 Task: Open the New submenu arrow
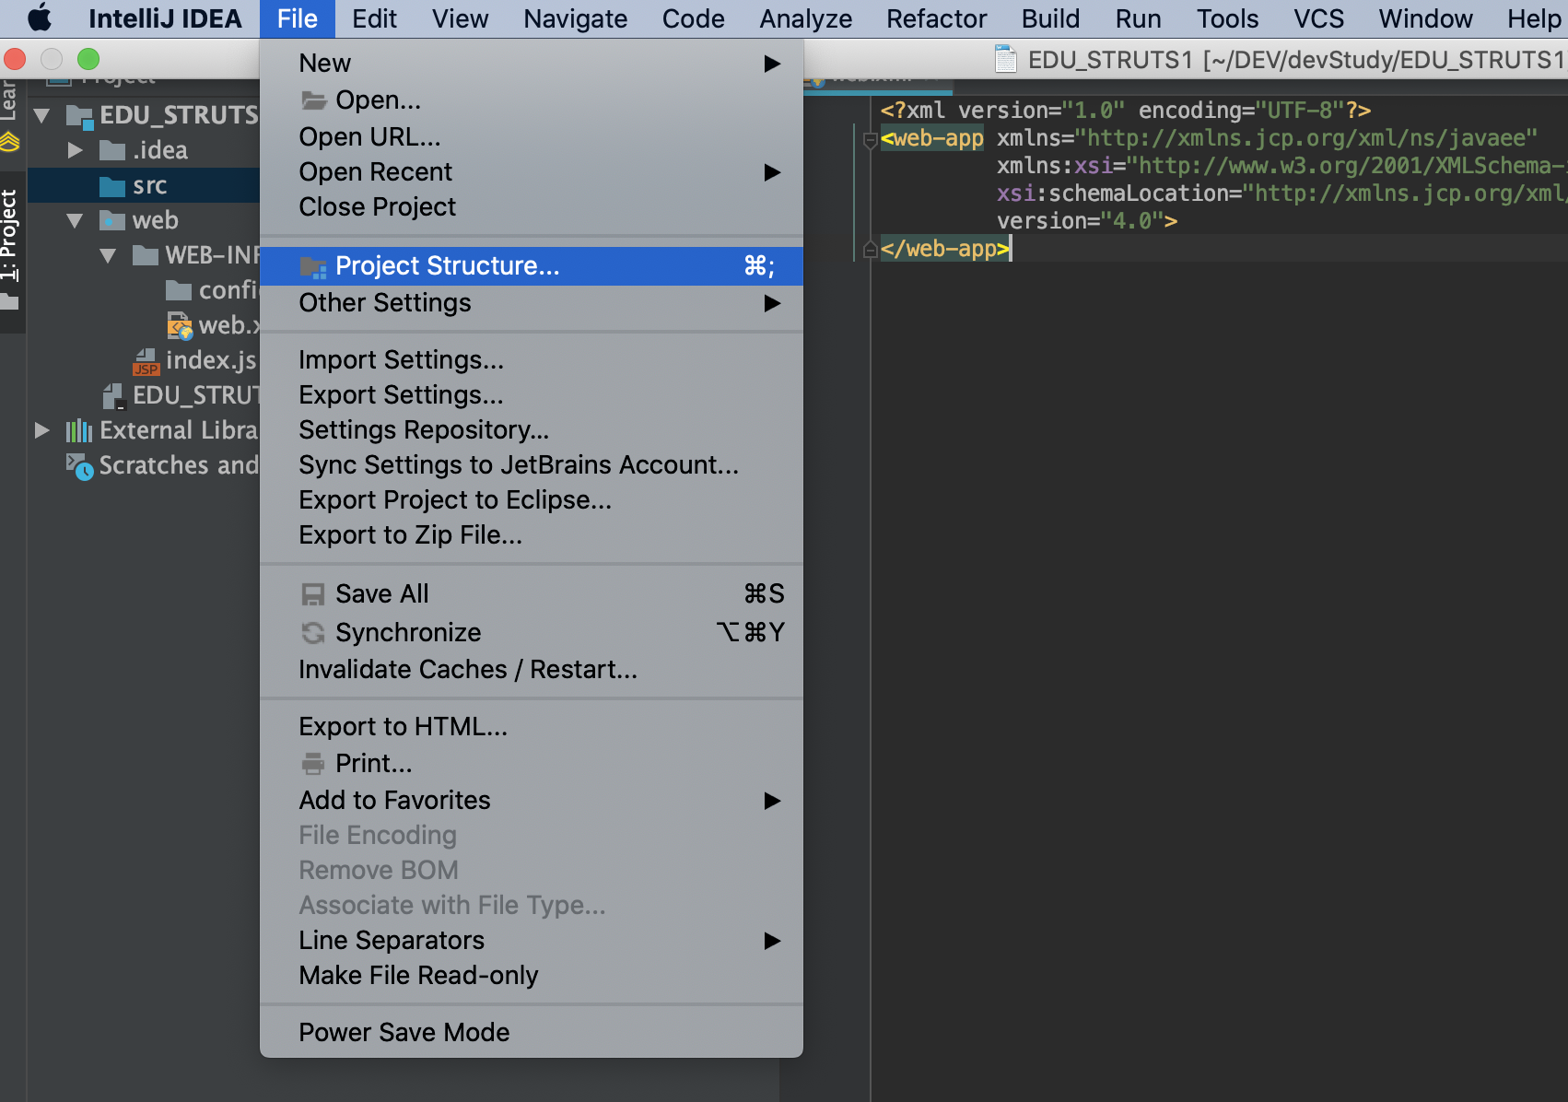pyautogui.click(x=772, y=64)
